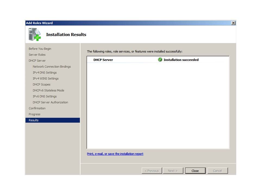The height and width of the screenshot is (195, 261).
Task: Select the highlighted Results step
Action: (34, 120)
